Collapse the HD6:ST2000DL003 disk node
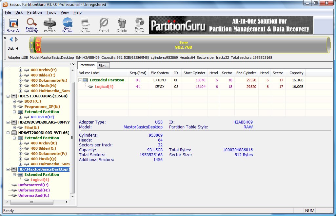This screenshot has width=336, height=216. [x=8, y=133]
